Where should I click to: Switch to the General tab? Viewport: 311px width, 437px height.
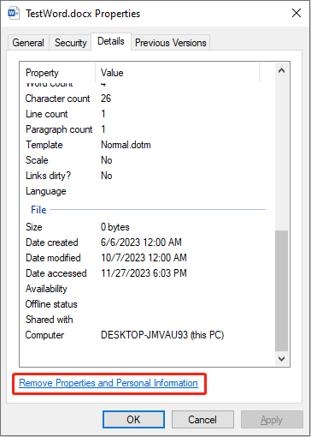pyautogui.click(x=28, y=43)
